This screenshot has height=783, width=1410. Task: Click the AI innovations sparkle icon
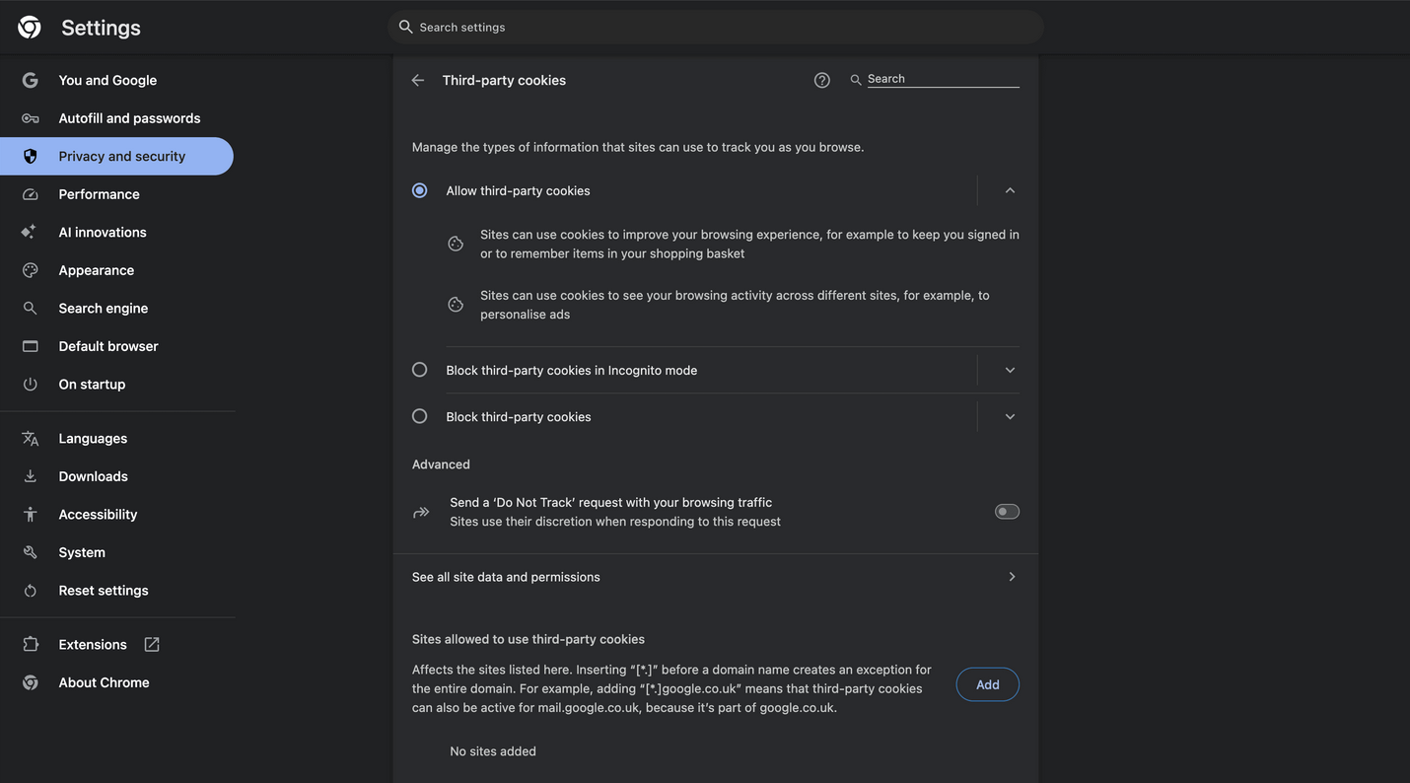[x=30, y=232]
